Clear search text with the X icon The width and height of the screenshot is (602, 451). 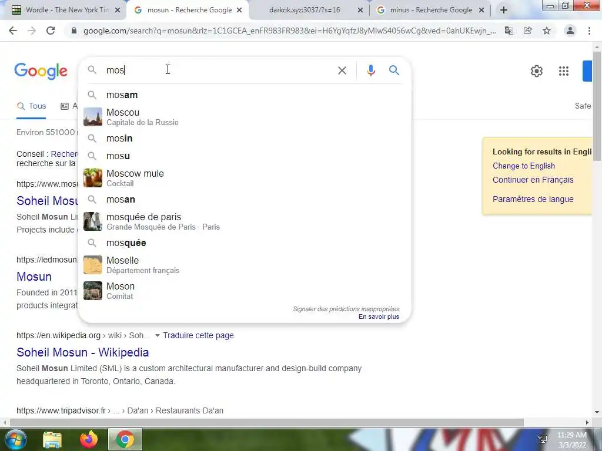point(342,70)
